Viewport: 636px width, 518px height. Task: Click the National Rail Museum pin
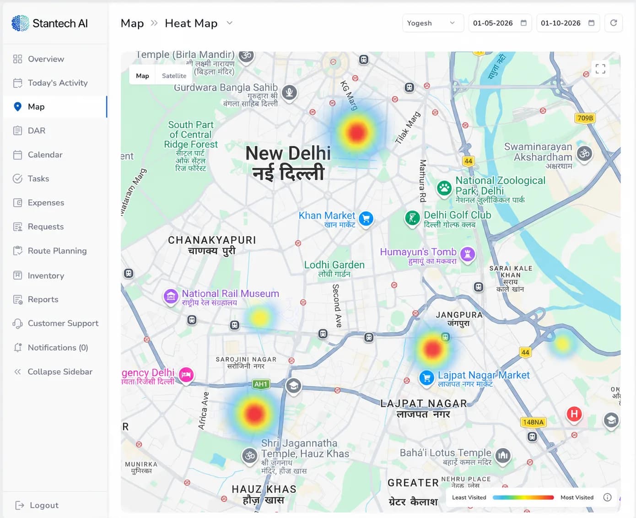pyautogui.click(x=171, y=297)
